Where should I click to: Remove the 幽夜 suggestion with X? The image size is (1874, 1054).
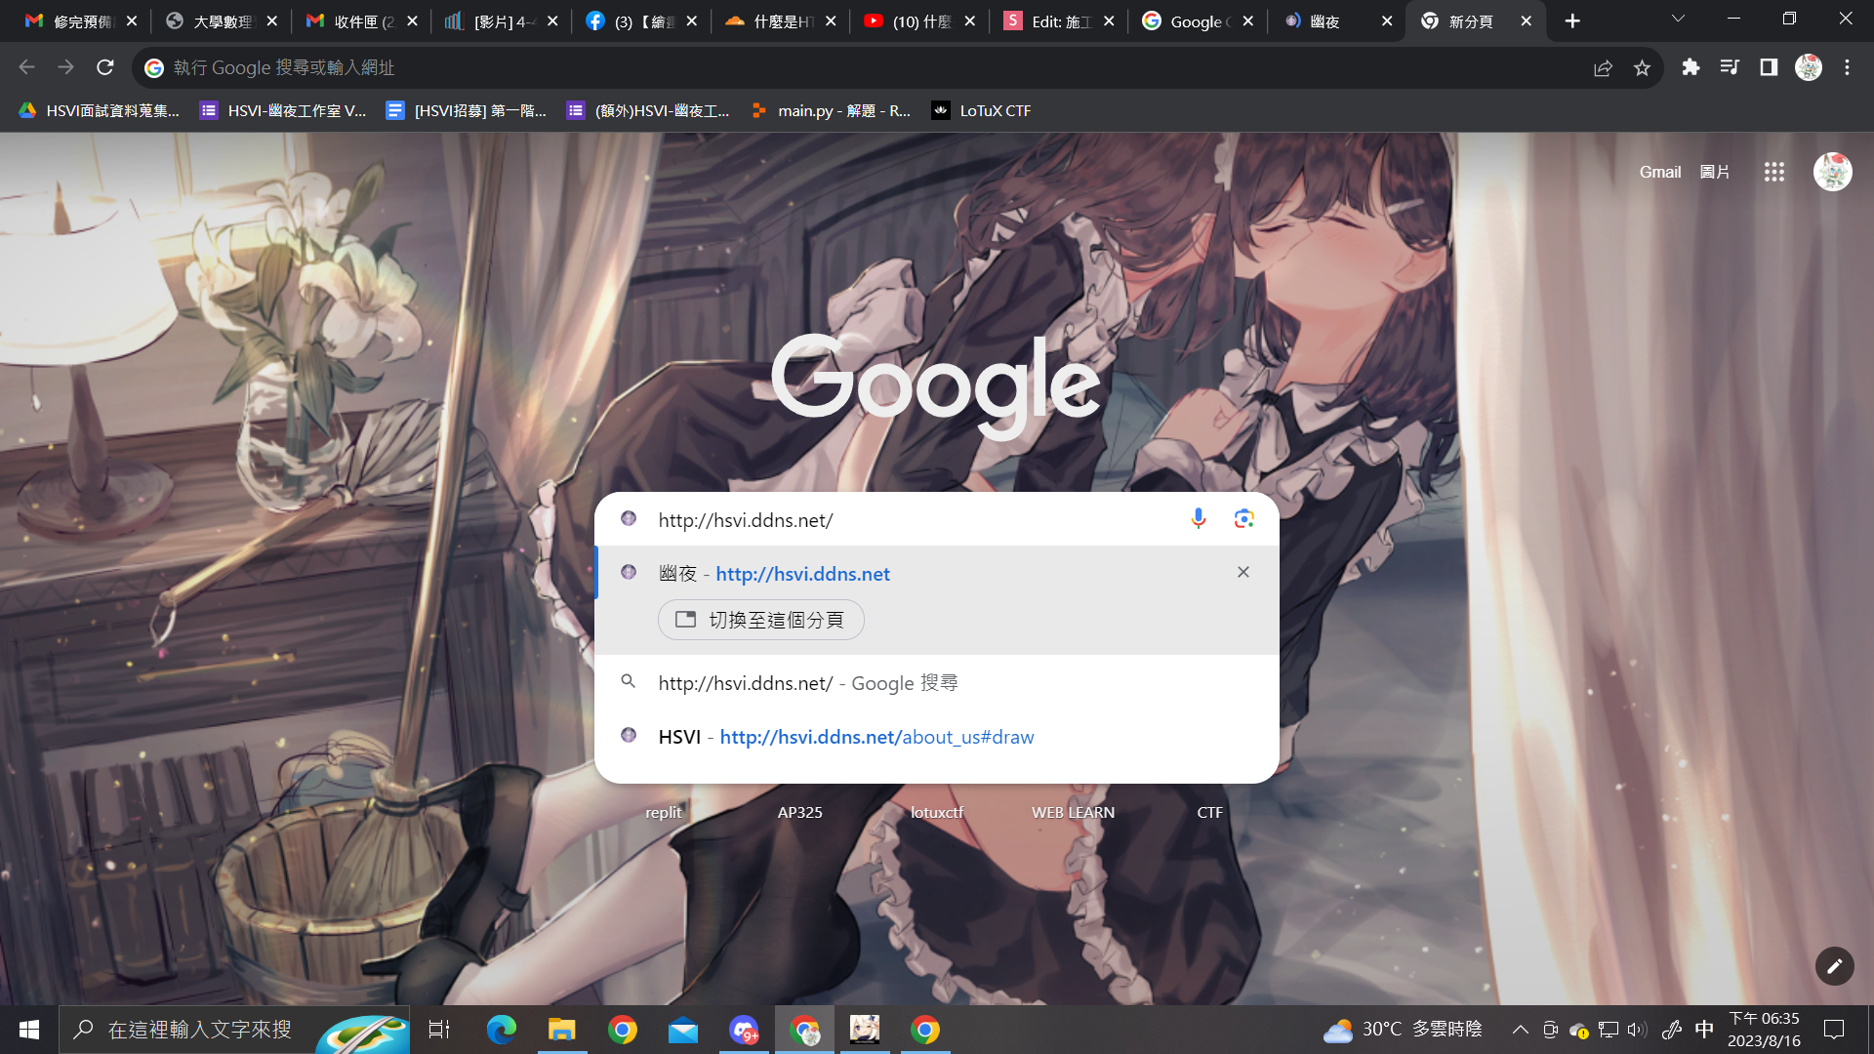tap(1243, 572)
